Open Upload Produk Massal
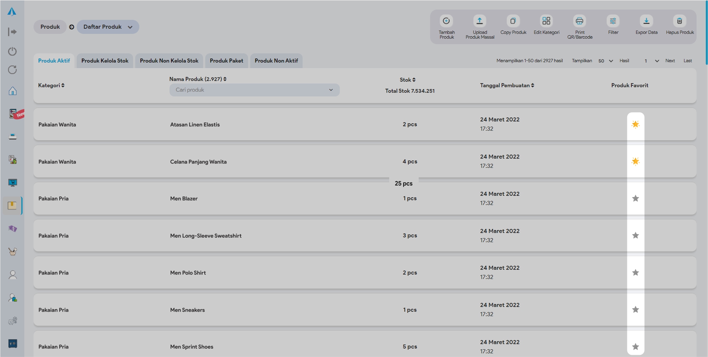Viewport: 708px width, 357px height. [479, 21]
